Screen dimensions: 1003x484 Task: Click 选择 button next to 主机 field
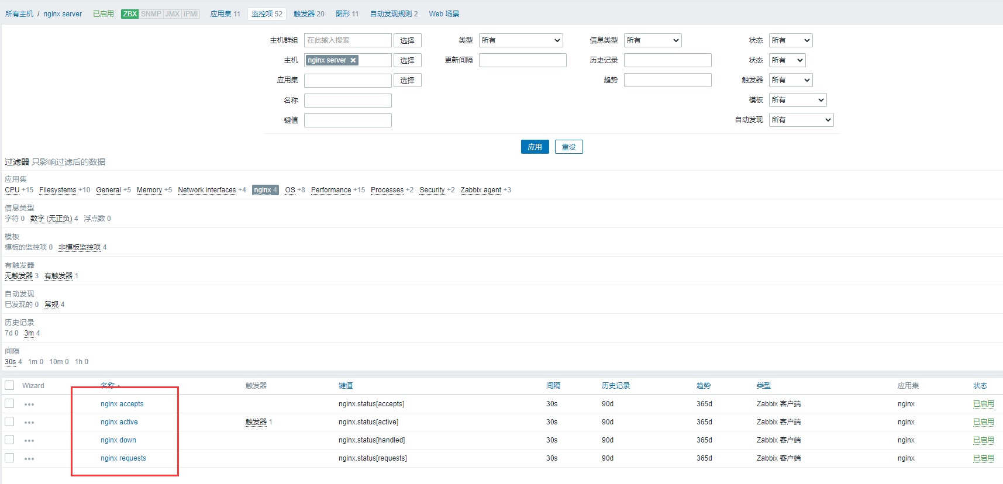(x=408, y=60)
